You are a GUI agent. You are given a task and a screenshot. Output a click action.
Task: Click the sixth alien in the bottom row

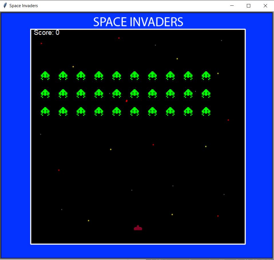[134, 111]
